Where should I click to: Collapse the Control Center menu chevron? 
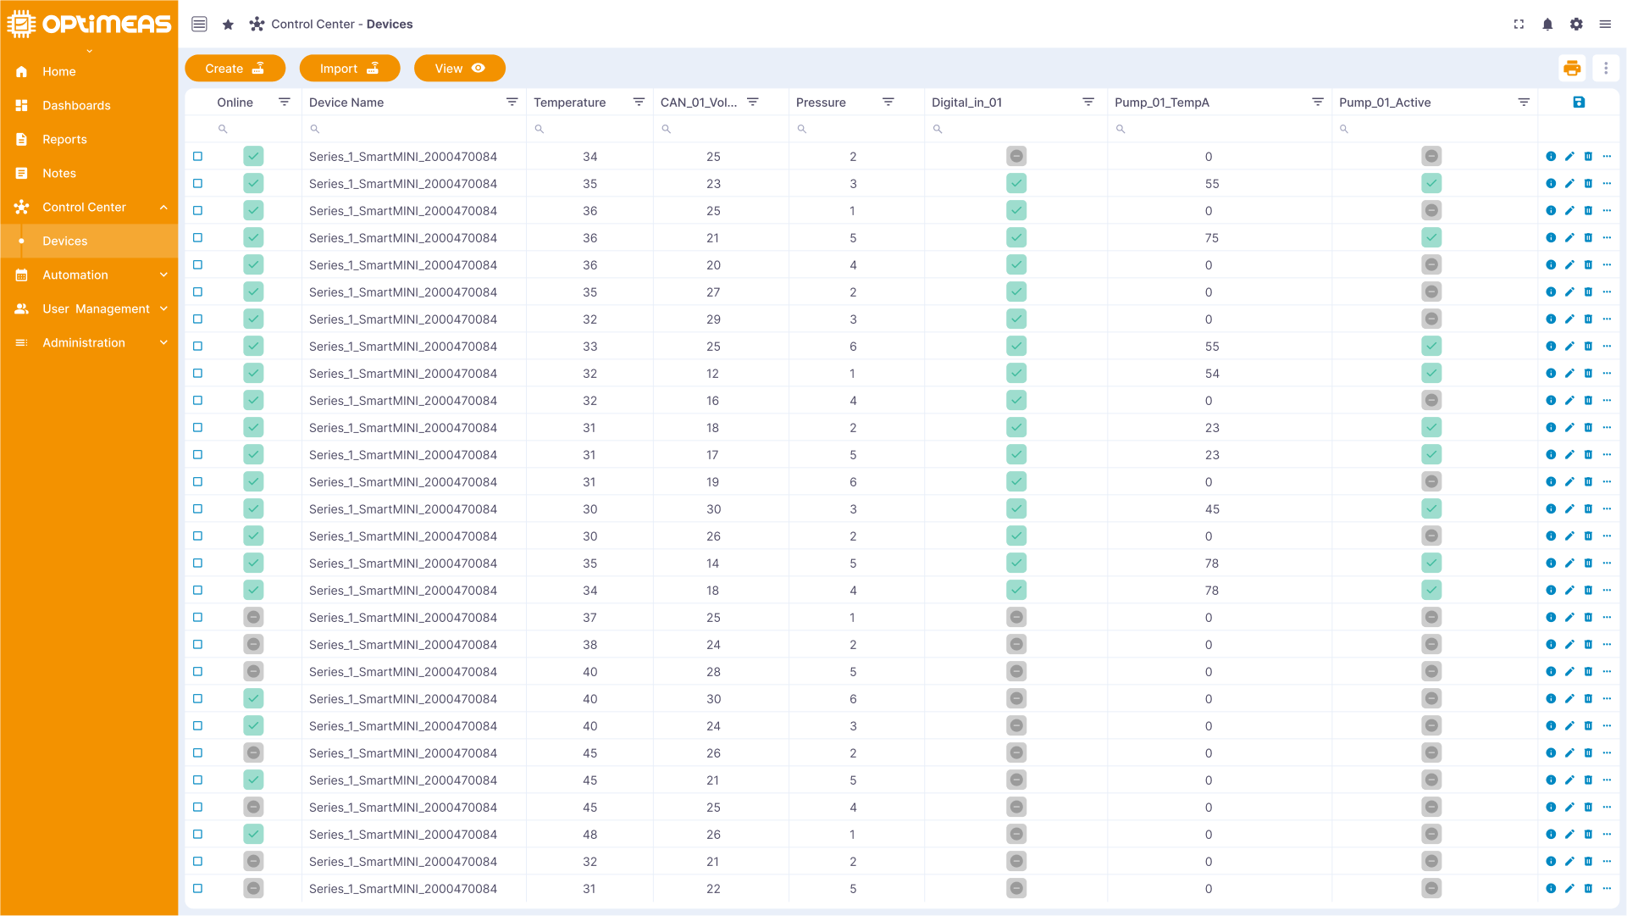coord(163,208)
